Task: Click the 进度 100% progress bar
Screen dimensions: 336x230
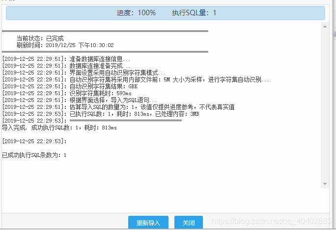Action: (166, 13)
